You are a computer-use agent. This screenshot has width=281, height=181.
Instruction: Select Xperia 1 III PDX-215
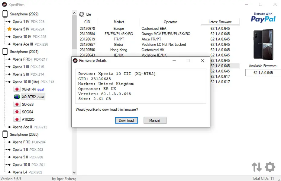(28, 67)
